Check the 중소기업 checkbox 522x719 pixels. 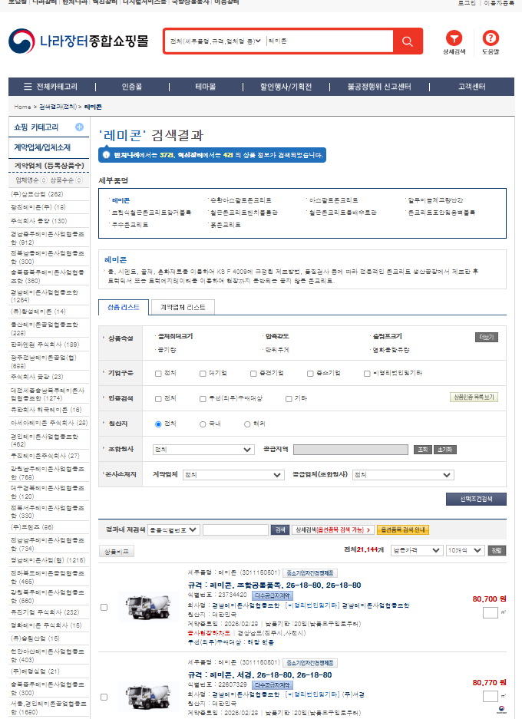coord(310,374)
